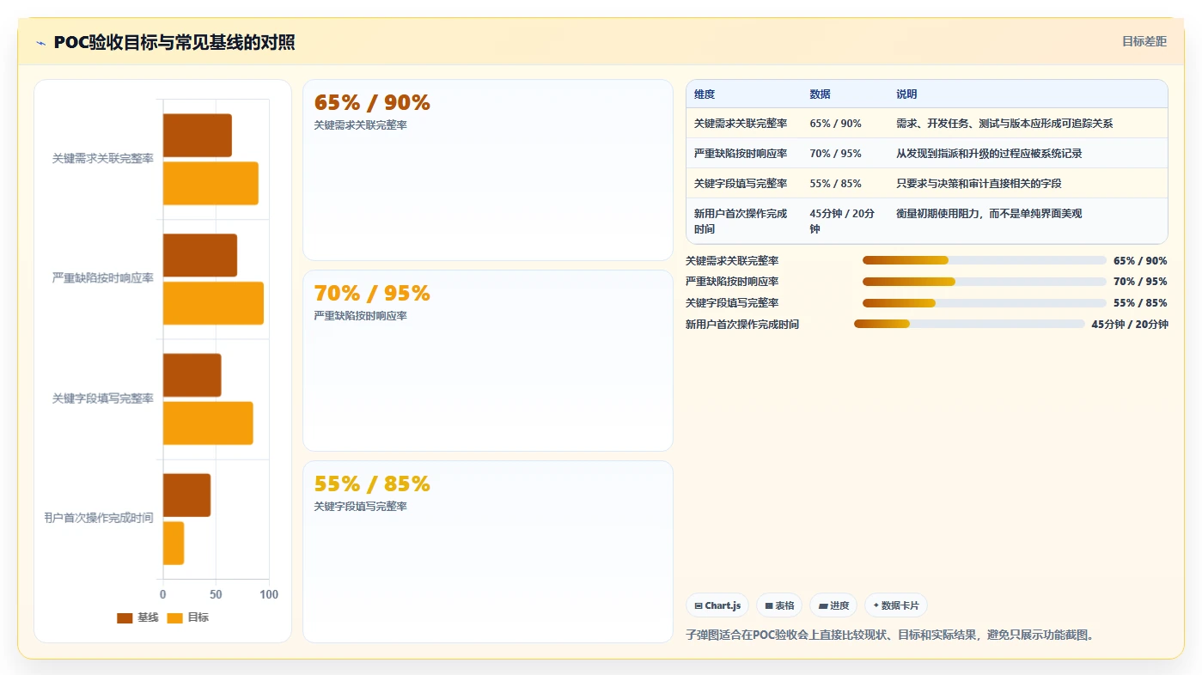Click the 基线 bar for 用户首次操作完成时间

(x=186, y=496)
